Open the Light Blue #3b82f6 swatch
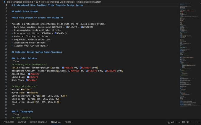201x125 pixels. (28, 77)
